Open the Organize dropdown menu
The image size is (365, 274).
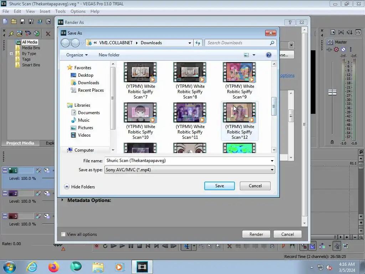pos(77,55)
